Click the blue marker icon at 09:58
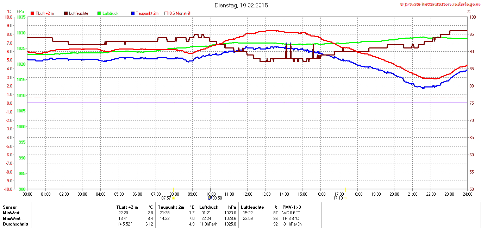481x228 pixels. click(210, 198)
